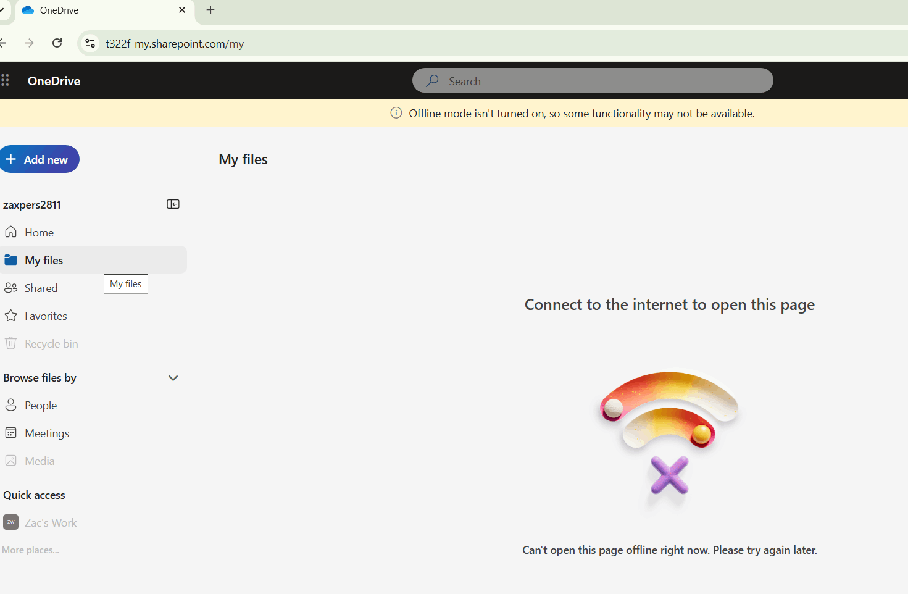Screen dimensions: 908x594
Task: Open the Media view
Action: click(40, 461)
